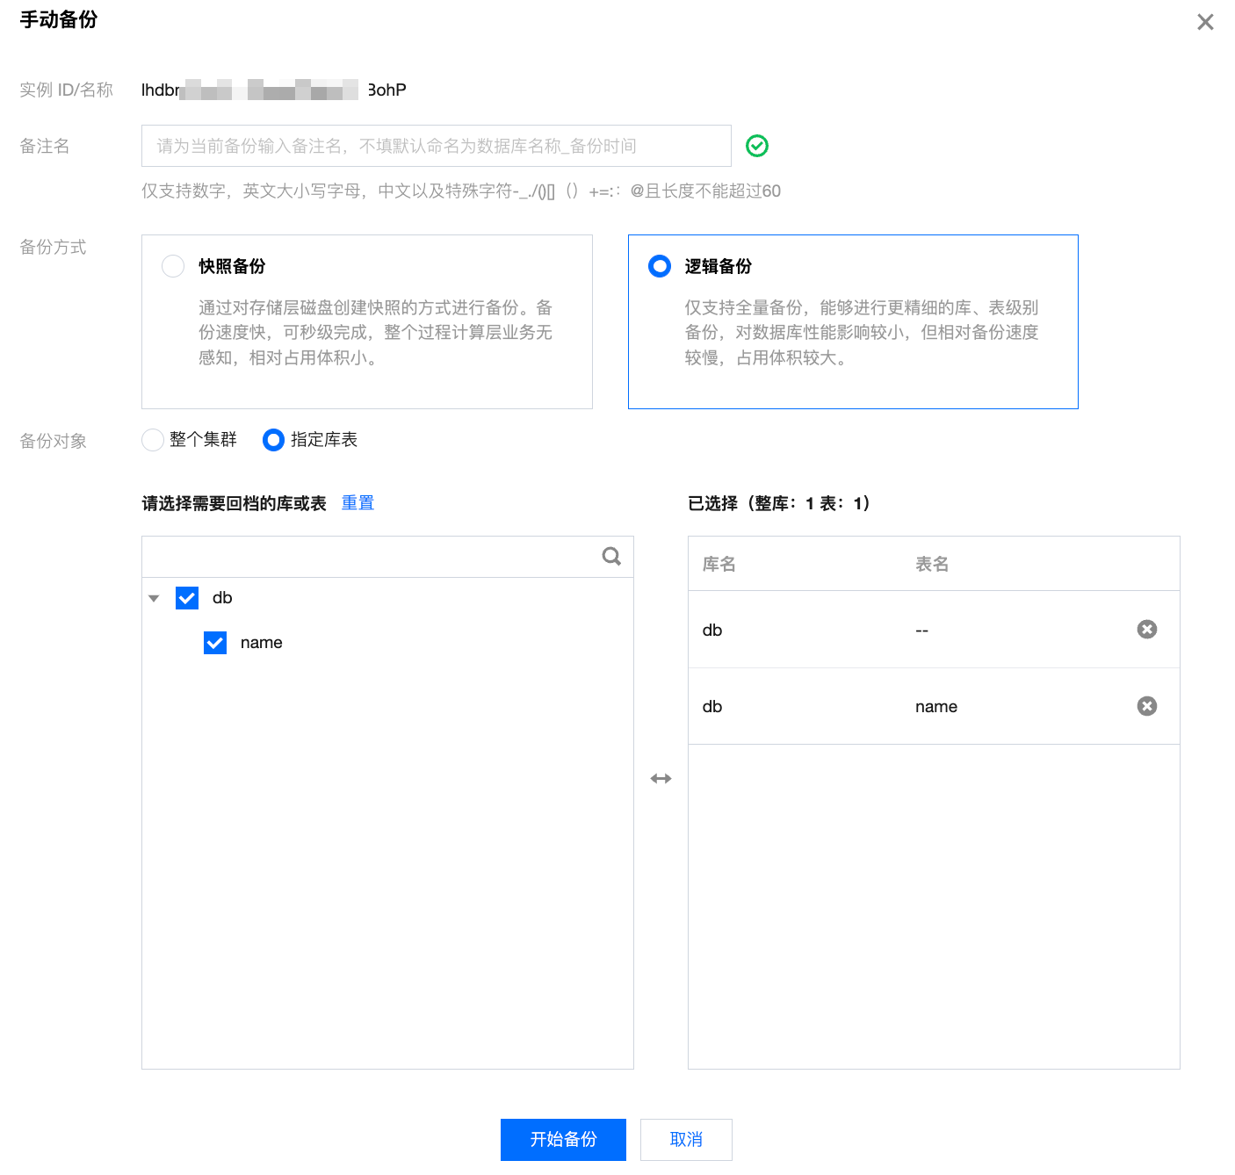Select the db tree item label
The image size is (1235, 1175).
(222, 598)
